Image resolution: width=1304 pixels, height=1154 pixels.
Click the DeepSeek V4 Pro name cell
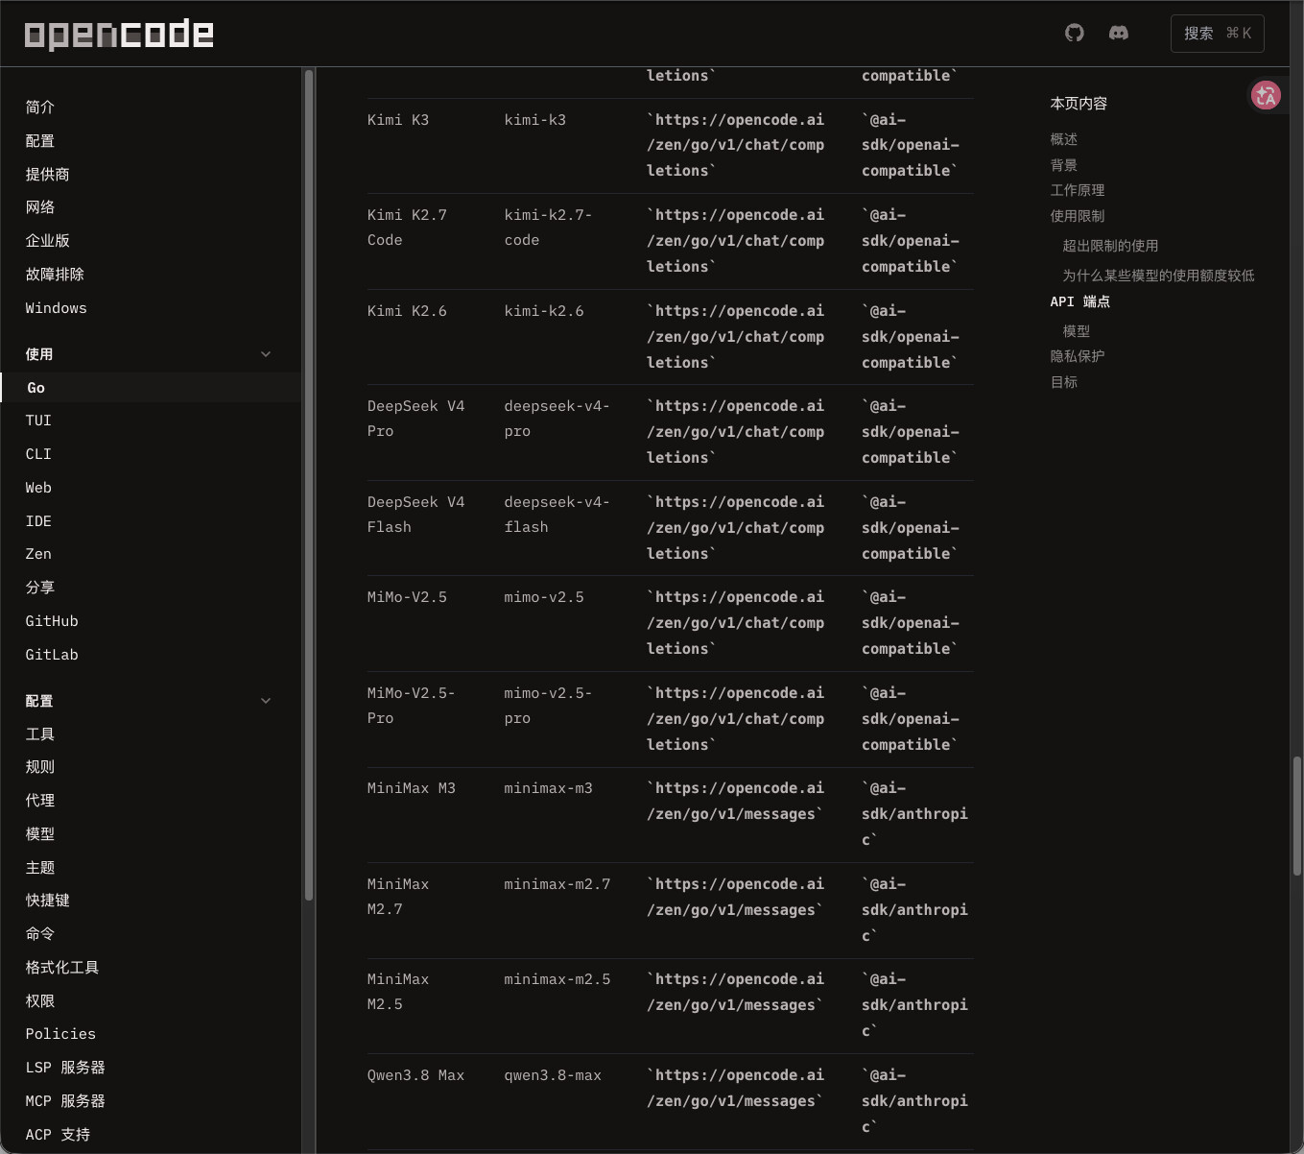[415, 419]
